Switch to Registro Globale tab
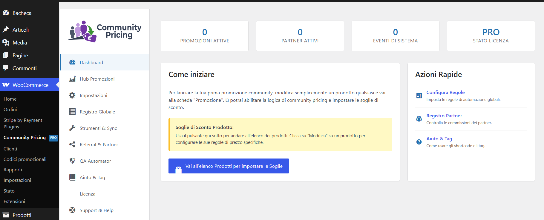The height and width of the screenshot is (220, 544). point(105,112)
